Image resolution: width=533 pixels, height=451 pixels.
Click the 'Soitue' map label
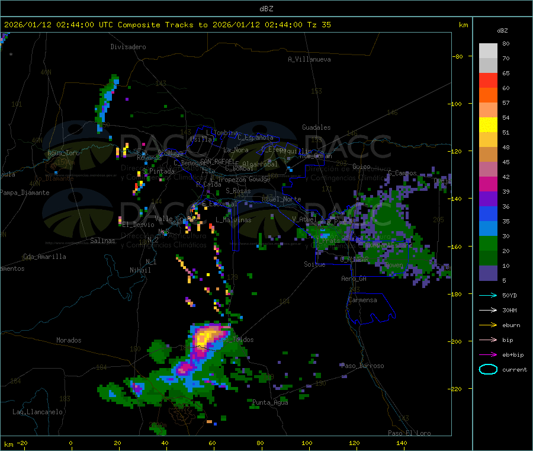(314, 264)
